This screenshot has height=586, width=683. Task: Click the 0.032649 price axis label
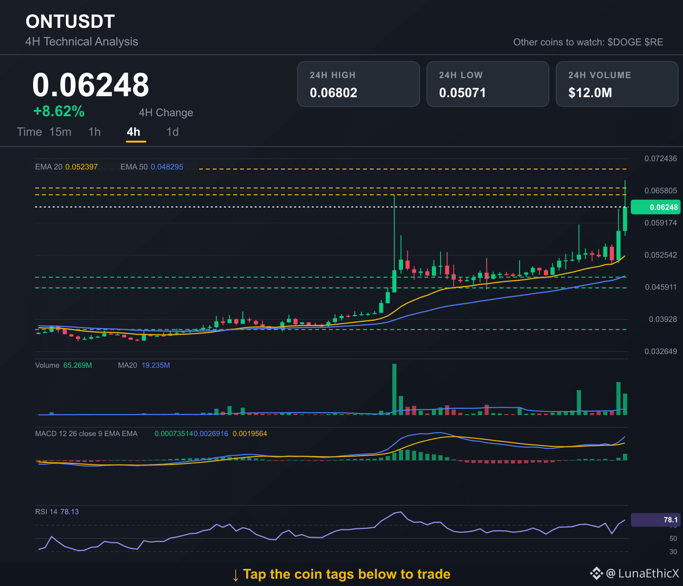pos(661,352)
